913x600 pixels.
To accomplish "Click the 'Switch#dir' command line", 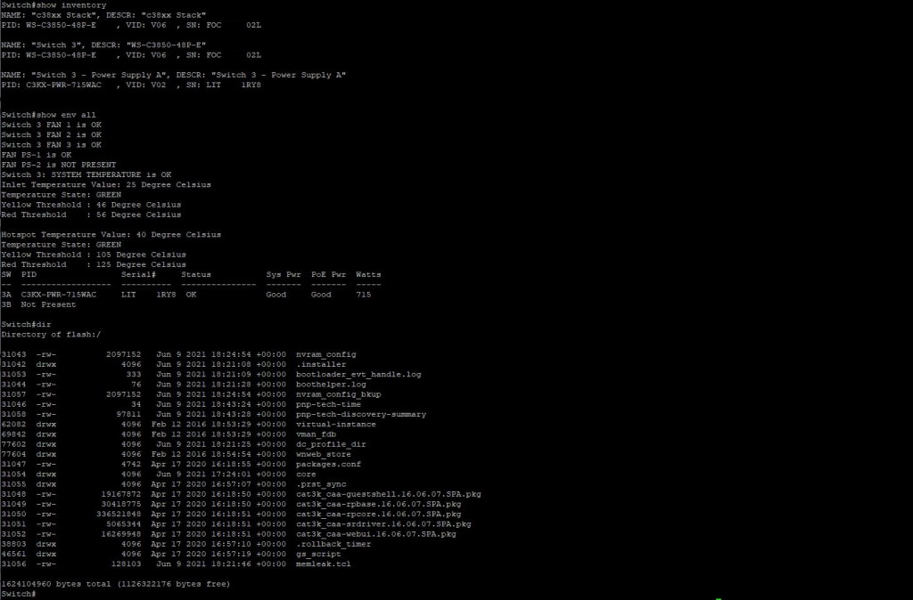I will coord(26,324).
